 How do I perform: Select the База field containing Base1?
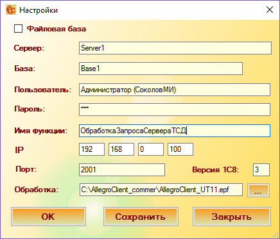coord(161,69)
